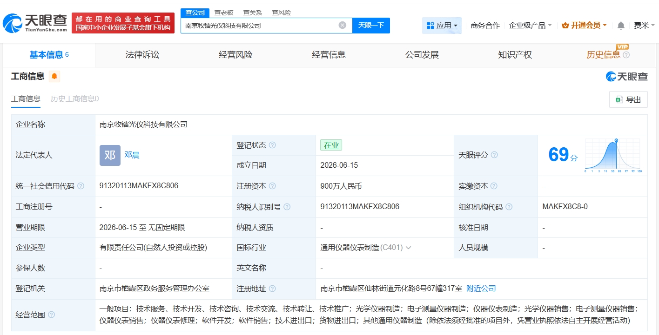The image size is (659, 335).
Task: Expand 企业级产品 menu
Action: tap(530, 26)
